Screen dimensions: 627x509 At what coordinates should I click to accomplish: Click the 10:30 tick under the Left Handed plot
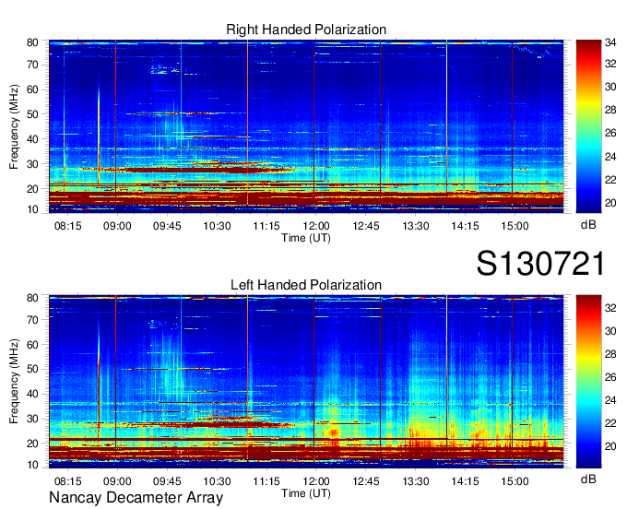[x=217, y=481]
